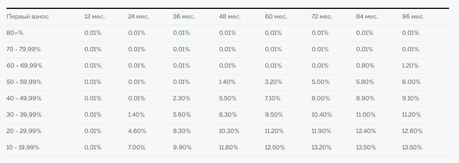Screen dimensions: 459x163
Task: Click the 6.00% rate cell
Action: (x=412, y=82)
